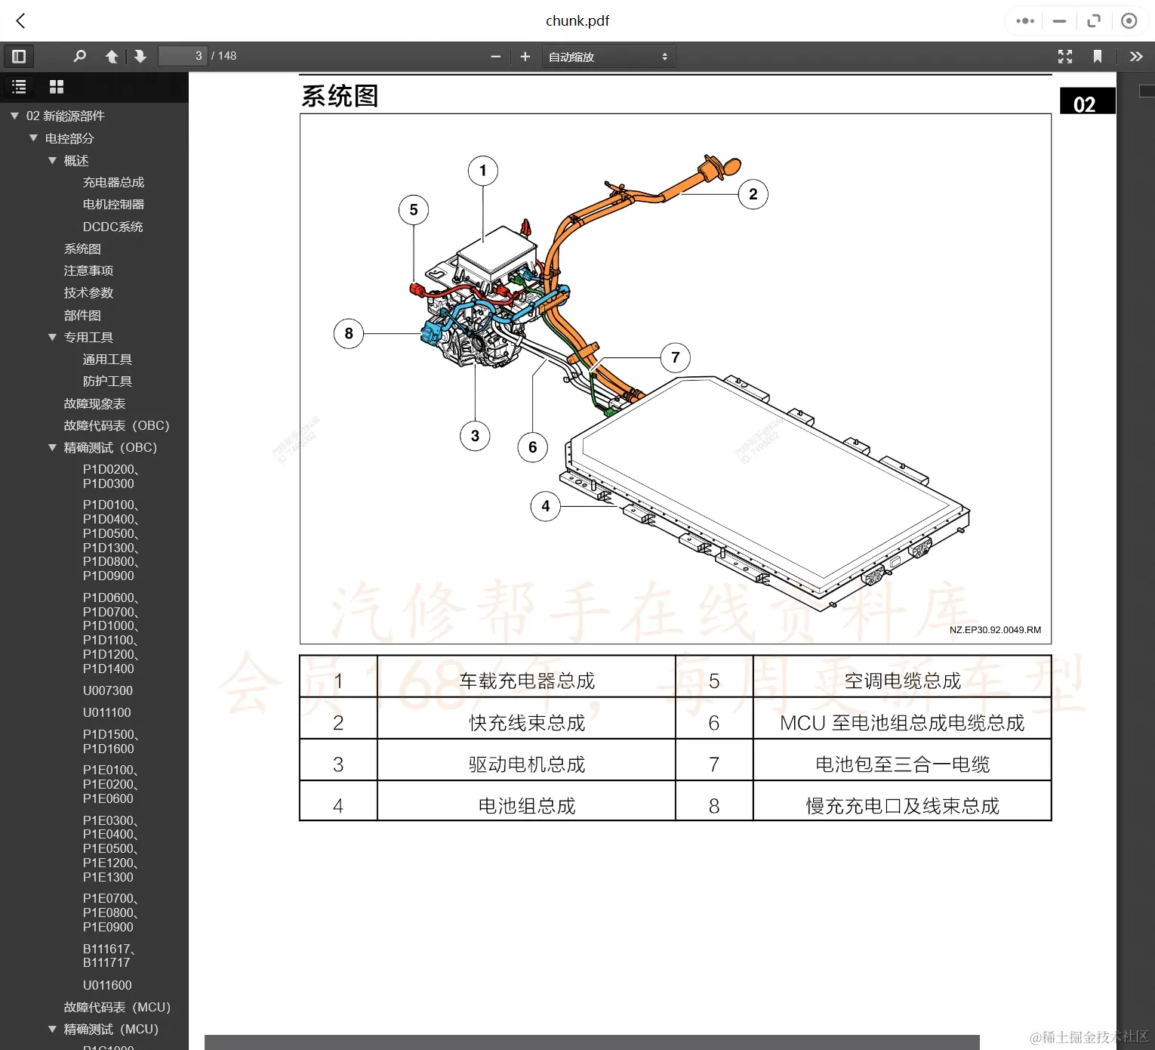The image size is (1155, 1050).
Task: Collapse the 02 新能源部件 tree section
Action: [13, 116]
